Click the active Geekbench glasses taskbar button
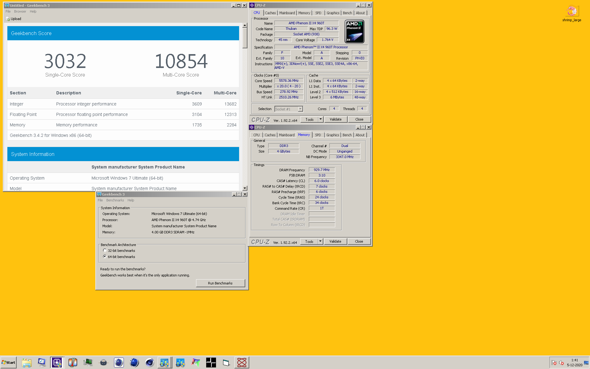The image size is (590, 369). [164, 363]
